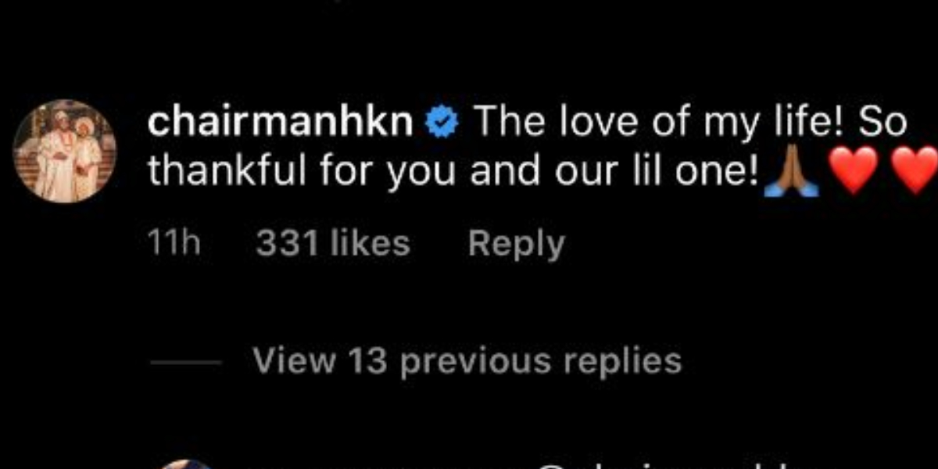Click the word "likes" beside 331
The height and width of the screenshot is (469, 938).
[x=369, y=244]
